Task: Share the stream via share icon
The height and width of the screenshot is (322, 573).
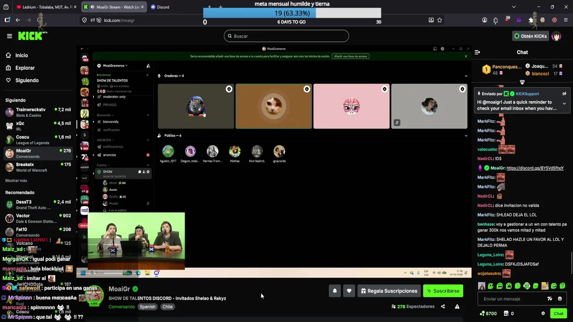Action: [443, 307]
